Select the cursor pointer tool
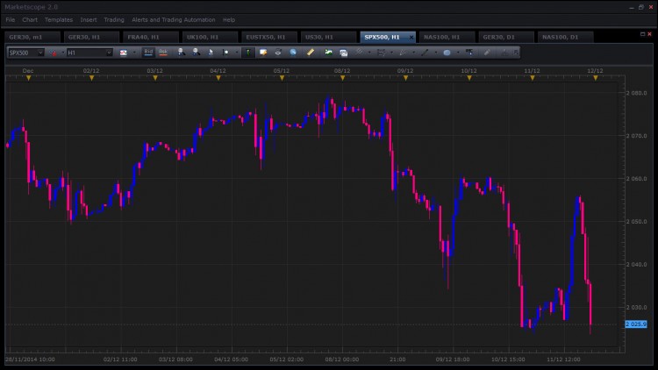 click(x=211, y=52)
